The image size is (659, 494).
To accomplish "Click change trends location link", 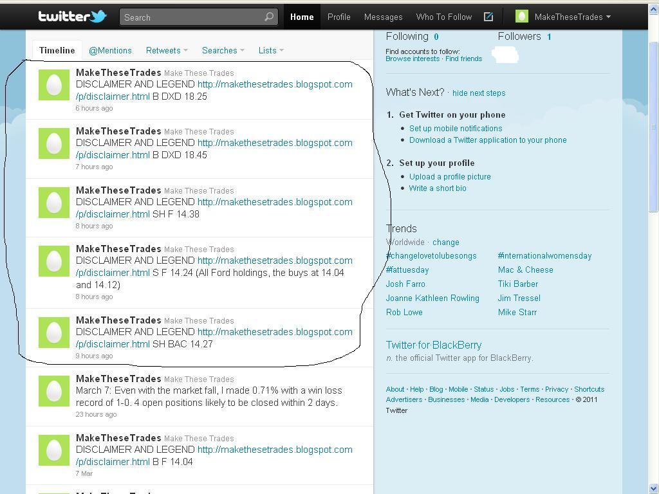I will pos(446,242).
